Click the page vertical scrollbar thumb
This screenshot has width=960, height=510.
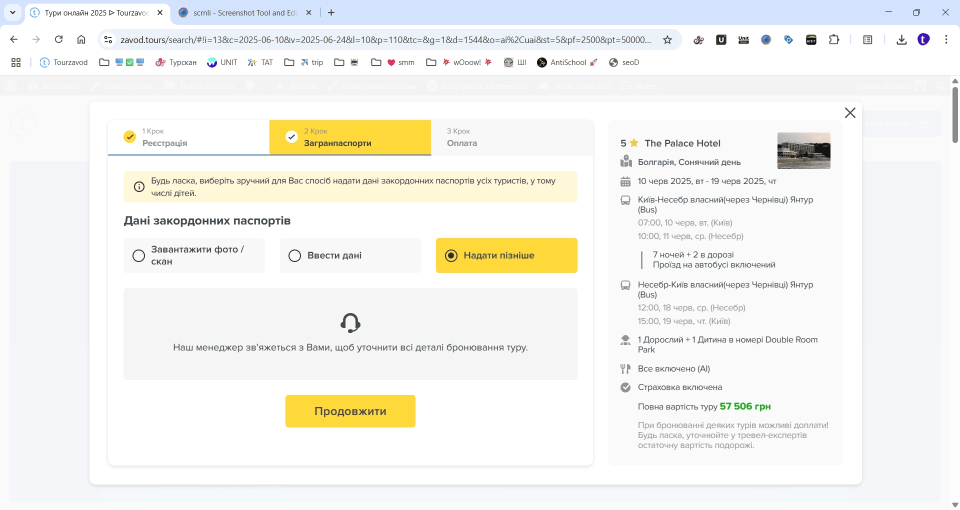[x=955, y=115]
